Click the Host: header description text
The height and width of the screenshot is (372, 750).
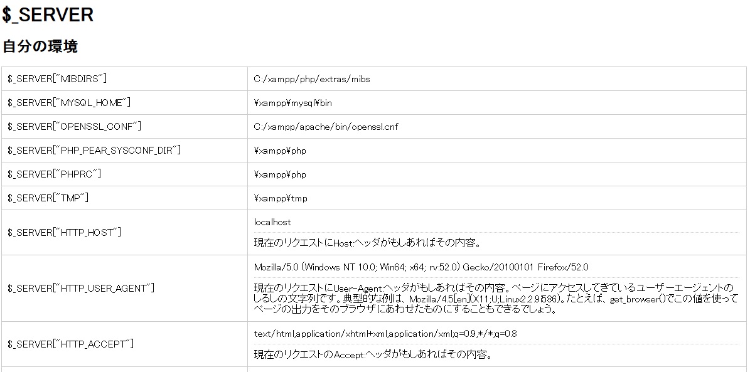tap(367, 243)
